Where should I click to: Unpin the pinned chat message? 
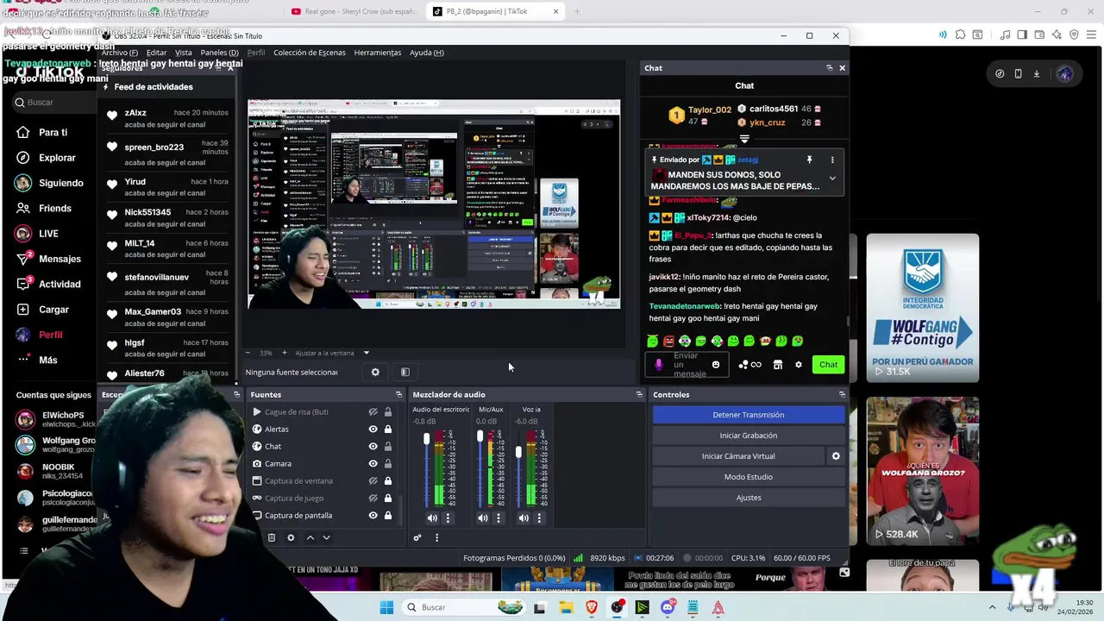click(809, 160)
